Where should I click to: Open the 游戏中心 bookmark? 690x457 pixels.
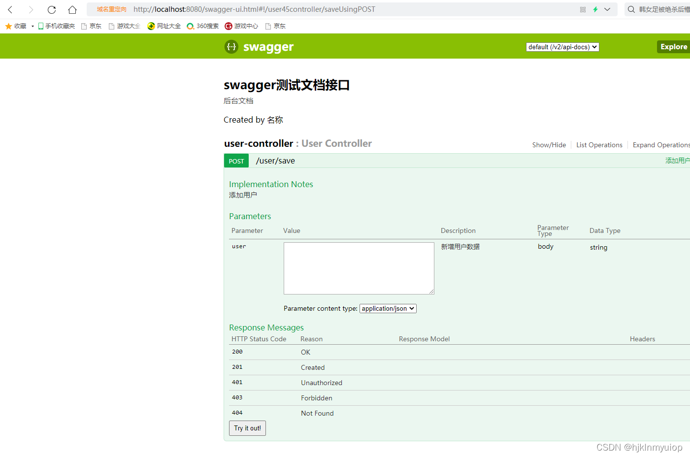coord(241,26)
